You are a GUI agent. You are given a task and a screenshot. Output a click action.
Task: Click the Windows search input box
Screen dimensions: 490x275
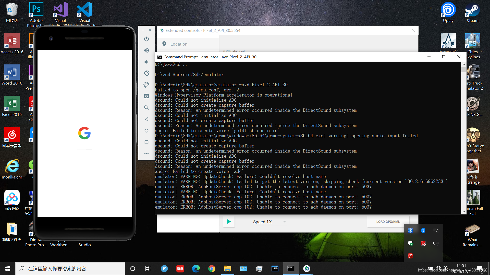pos(70,269)
